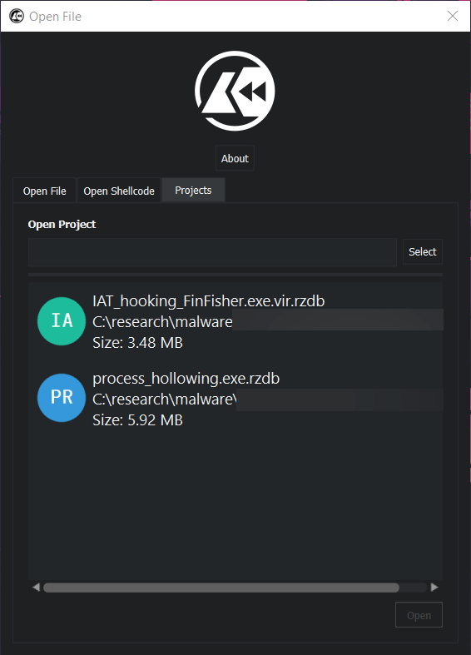
Task: Click the Cutter logo in the title bar
Action: (x=17, y=17)
